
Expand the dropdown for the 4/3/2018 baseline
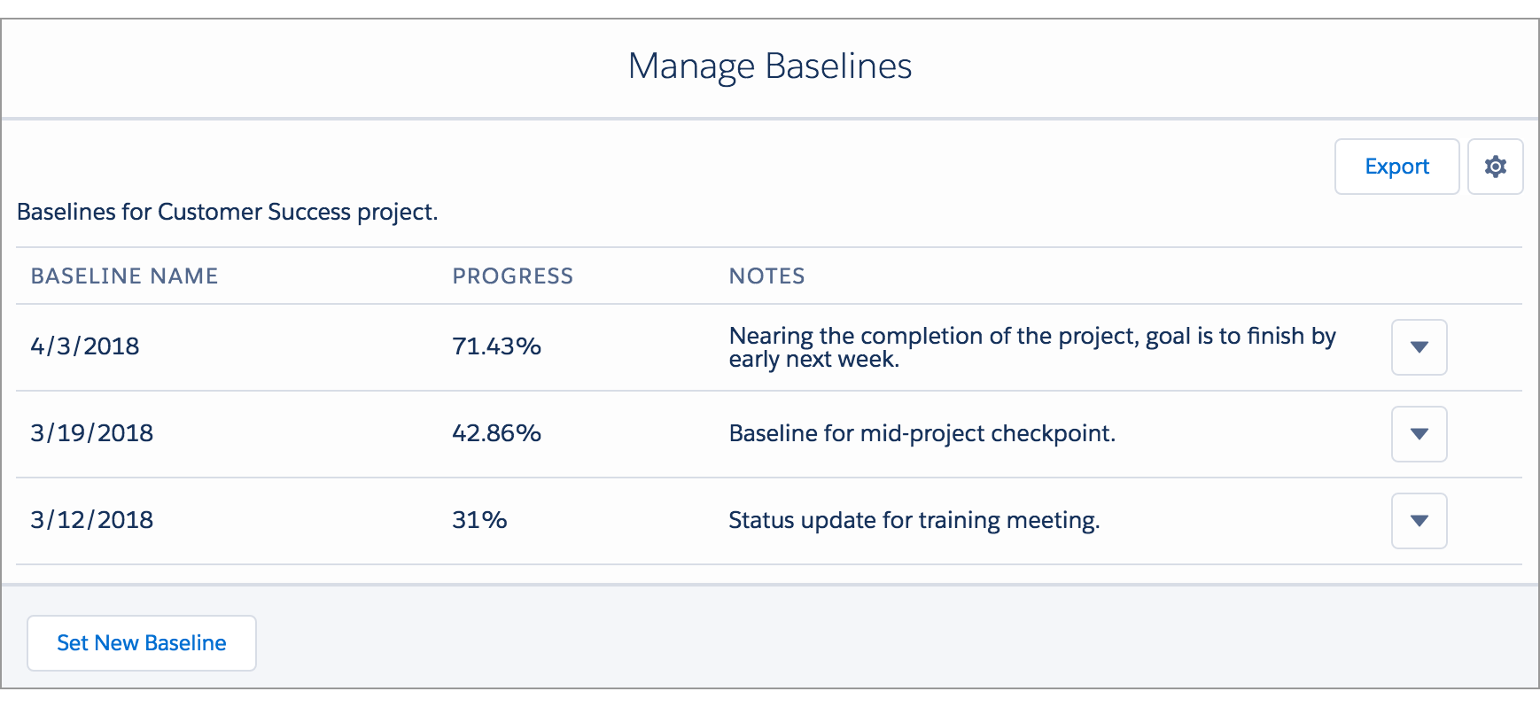pyautogui.click(x=1419, y=347)
